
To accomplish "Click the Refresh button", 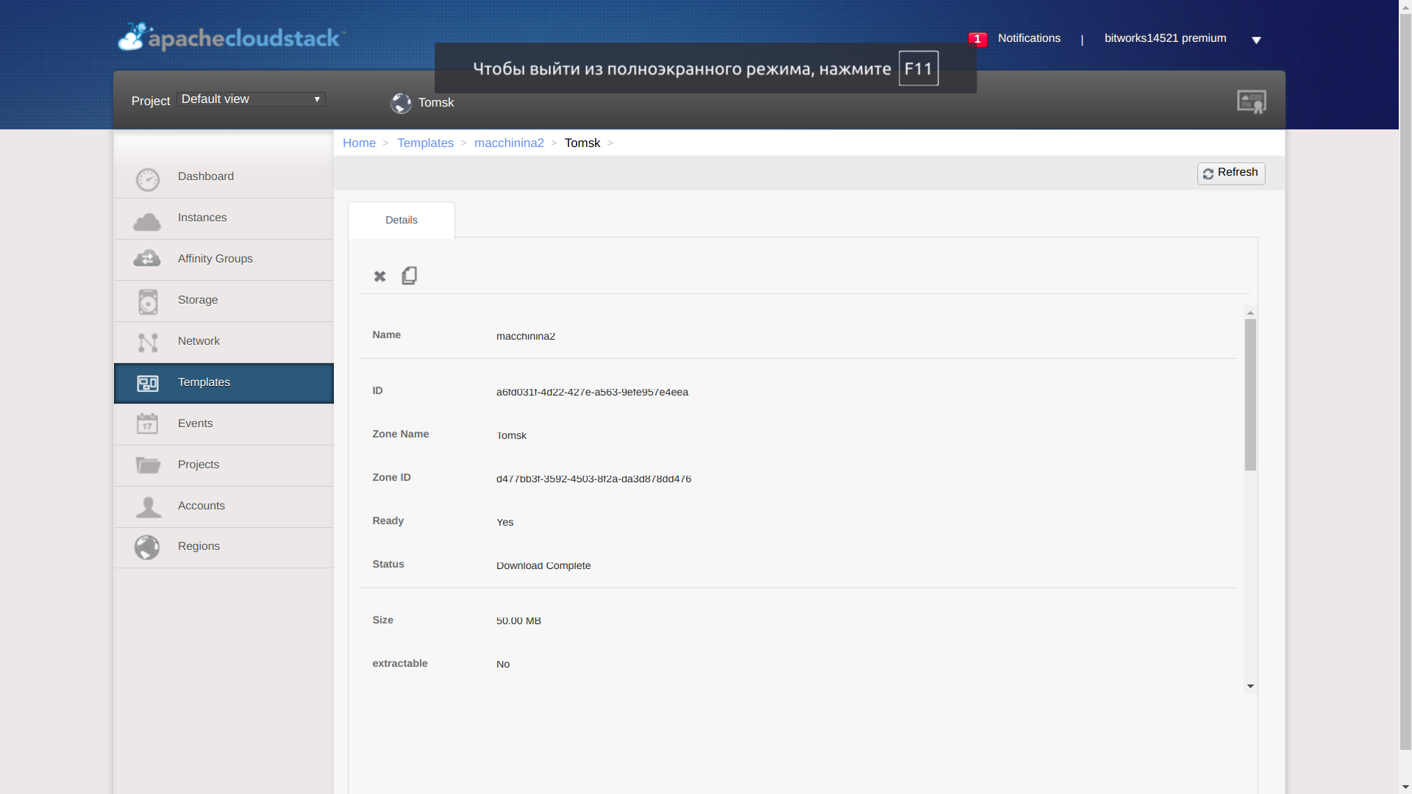I will click(x=1231, y=174).
